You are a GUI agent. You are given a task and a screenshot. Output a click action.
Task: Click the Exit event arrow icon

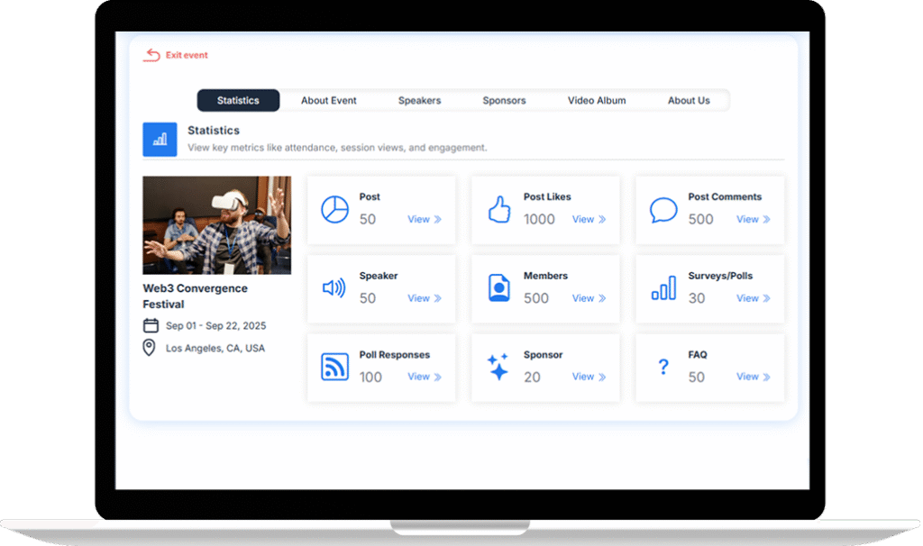click(x=151, y=55)
